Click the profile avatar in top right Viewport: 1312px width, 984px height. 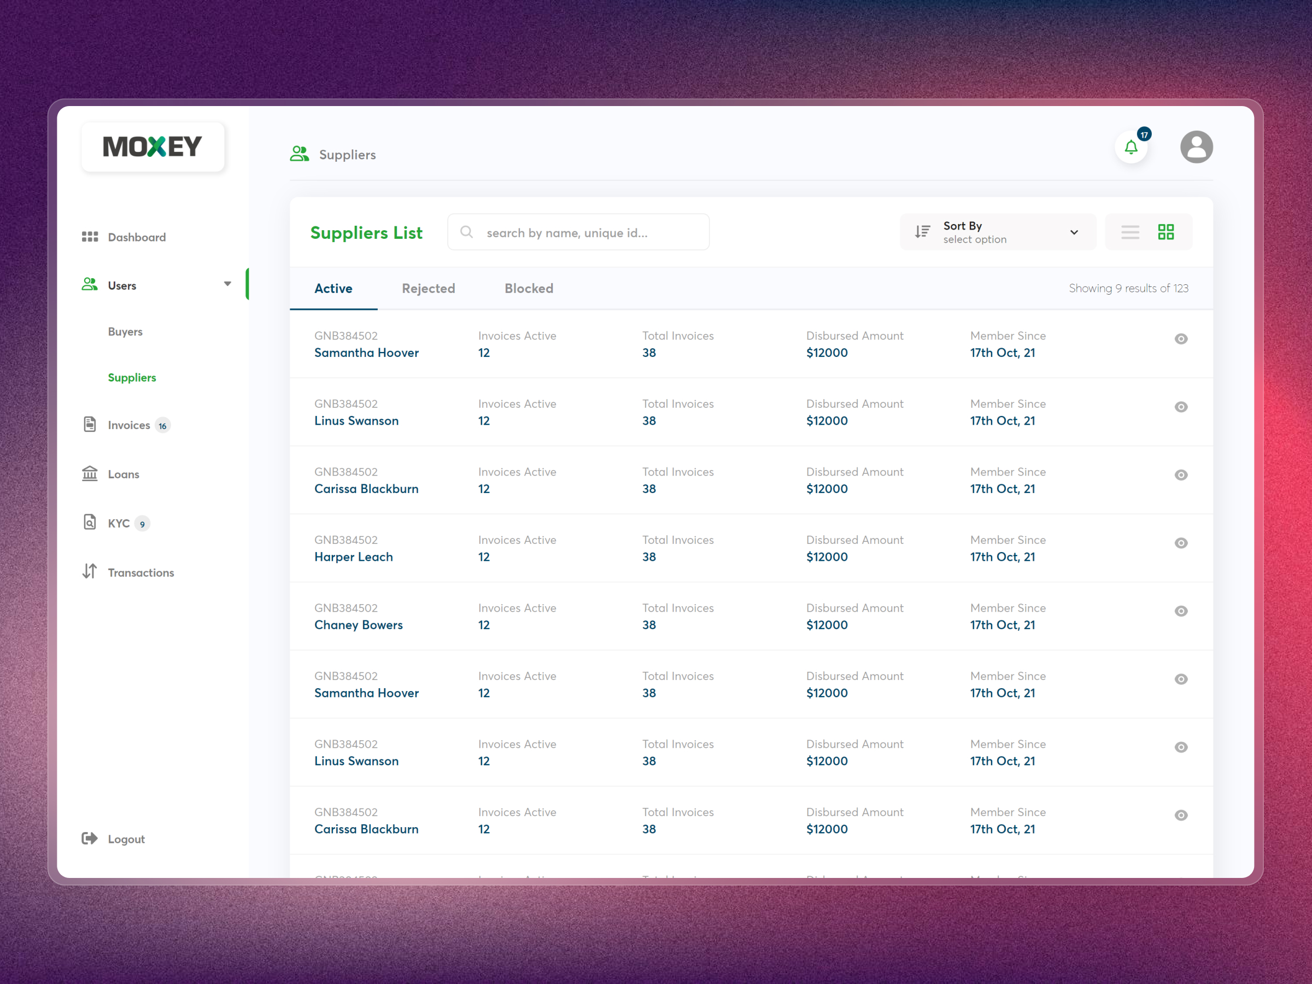(1196, 147)
